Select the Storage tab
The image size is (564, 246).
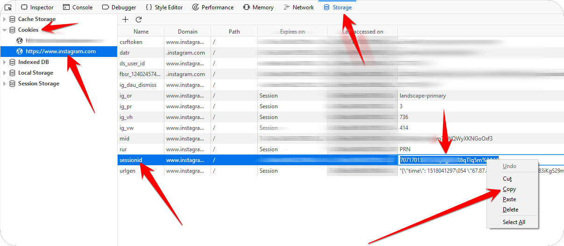coord(338,7)
